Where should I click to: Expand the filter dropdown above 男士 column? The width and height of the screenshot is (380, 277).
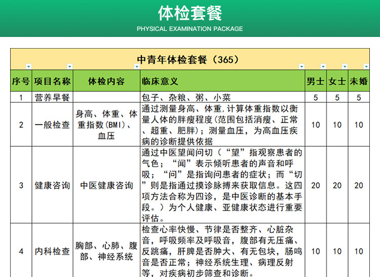click(323, 67)
